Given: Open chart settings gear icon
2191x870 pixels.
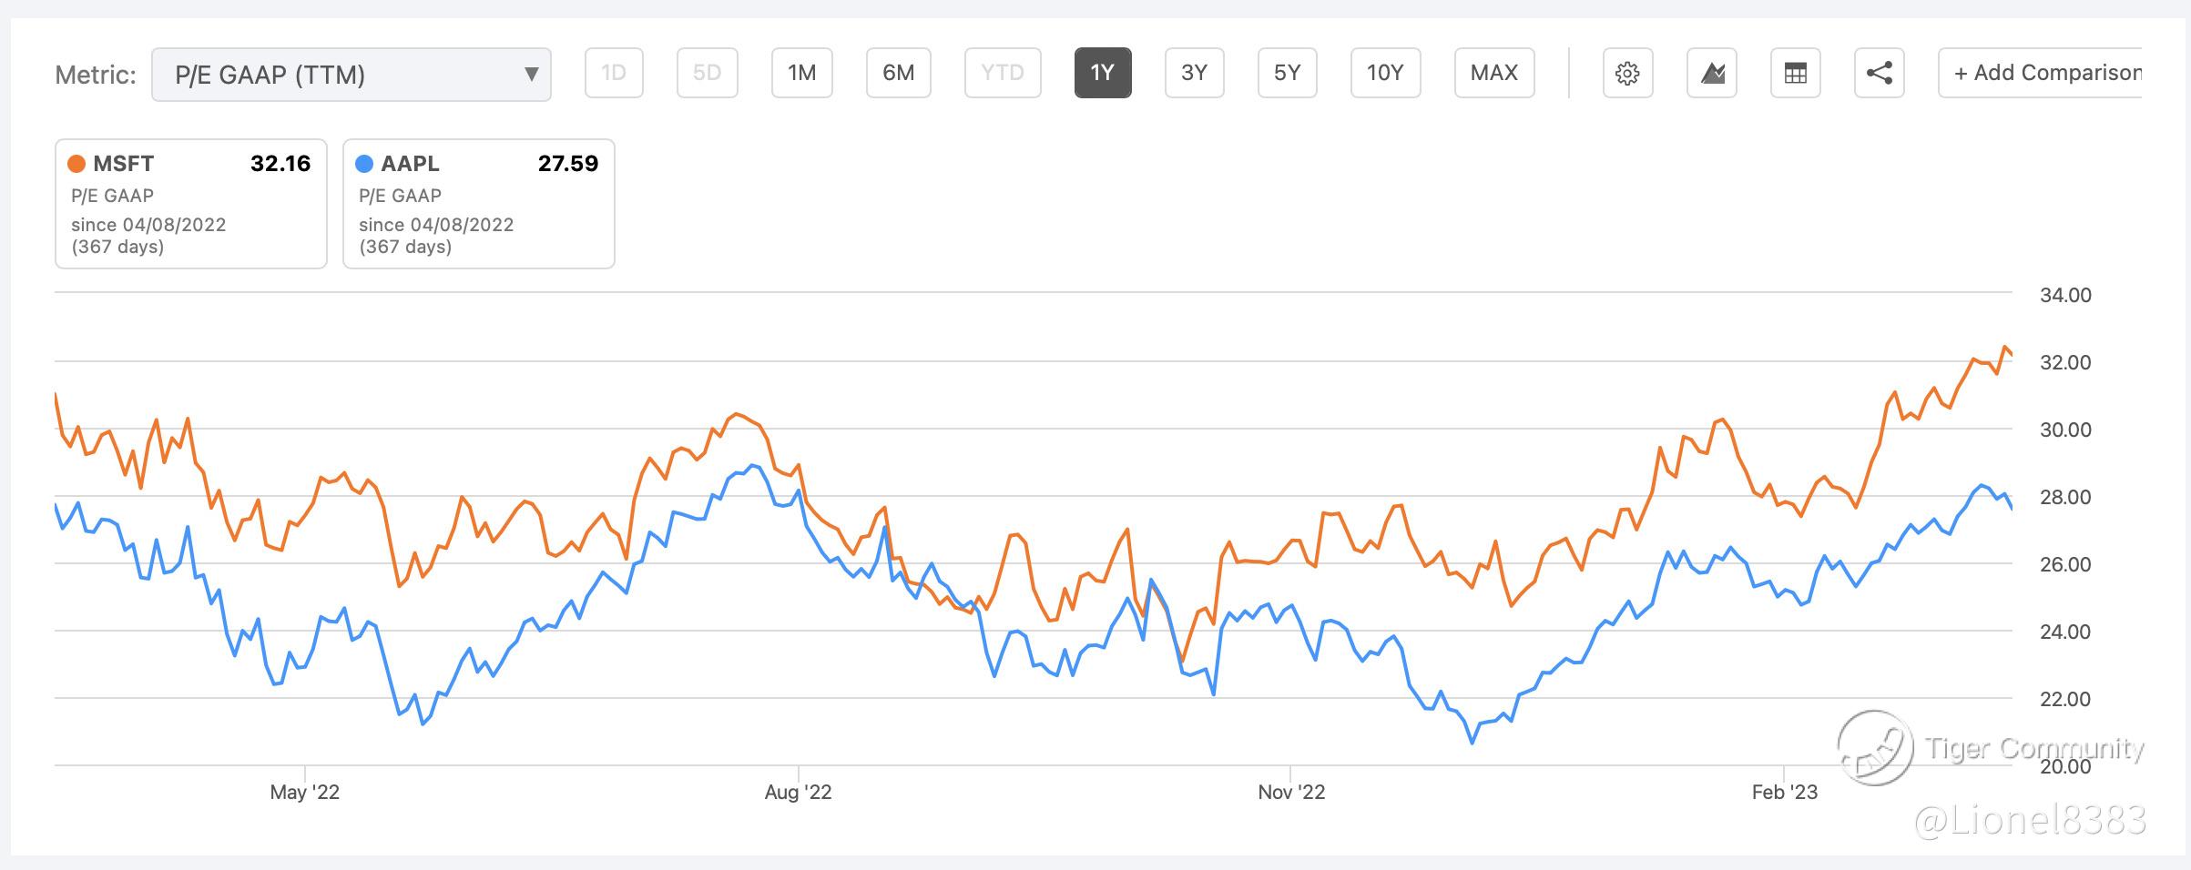Looking at the screenshot, I should (1627, 73).
